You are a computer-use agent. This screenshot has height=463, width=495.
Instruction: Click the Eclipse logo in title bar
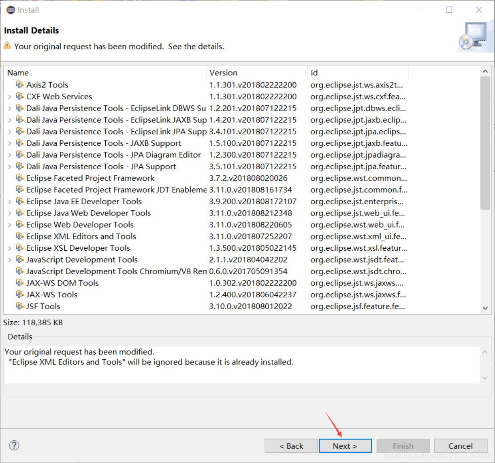11,10
